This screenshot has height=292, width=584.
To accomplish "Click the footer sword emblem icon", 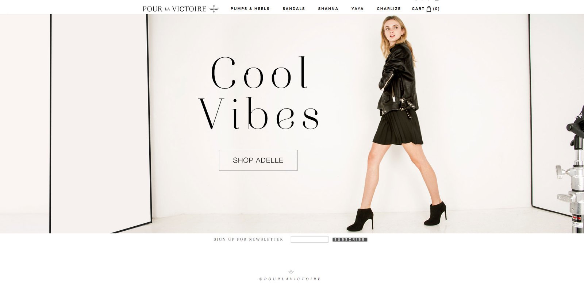I will tap(291, 272).
